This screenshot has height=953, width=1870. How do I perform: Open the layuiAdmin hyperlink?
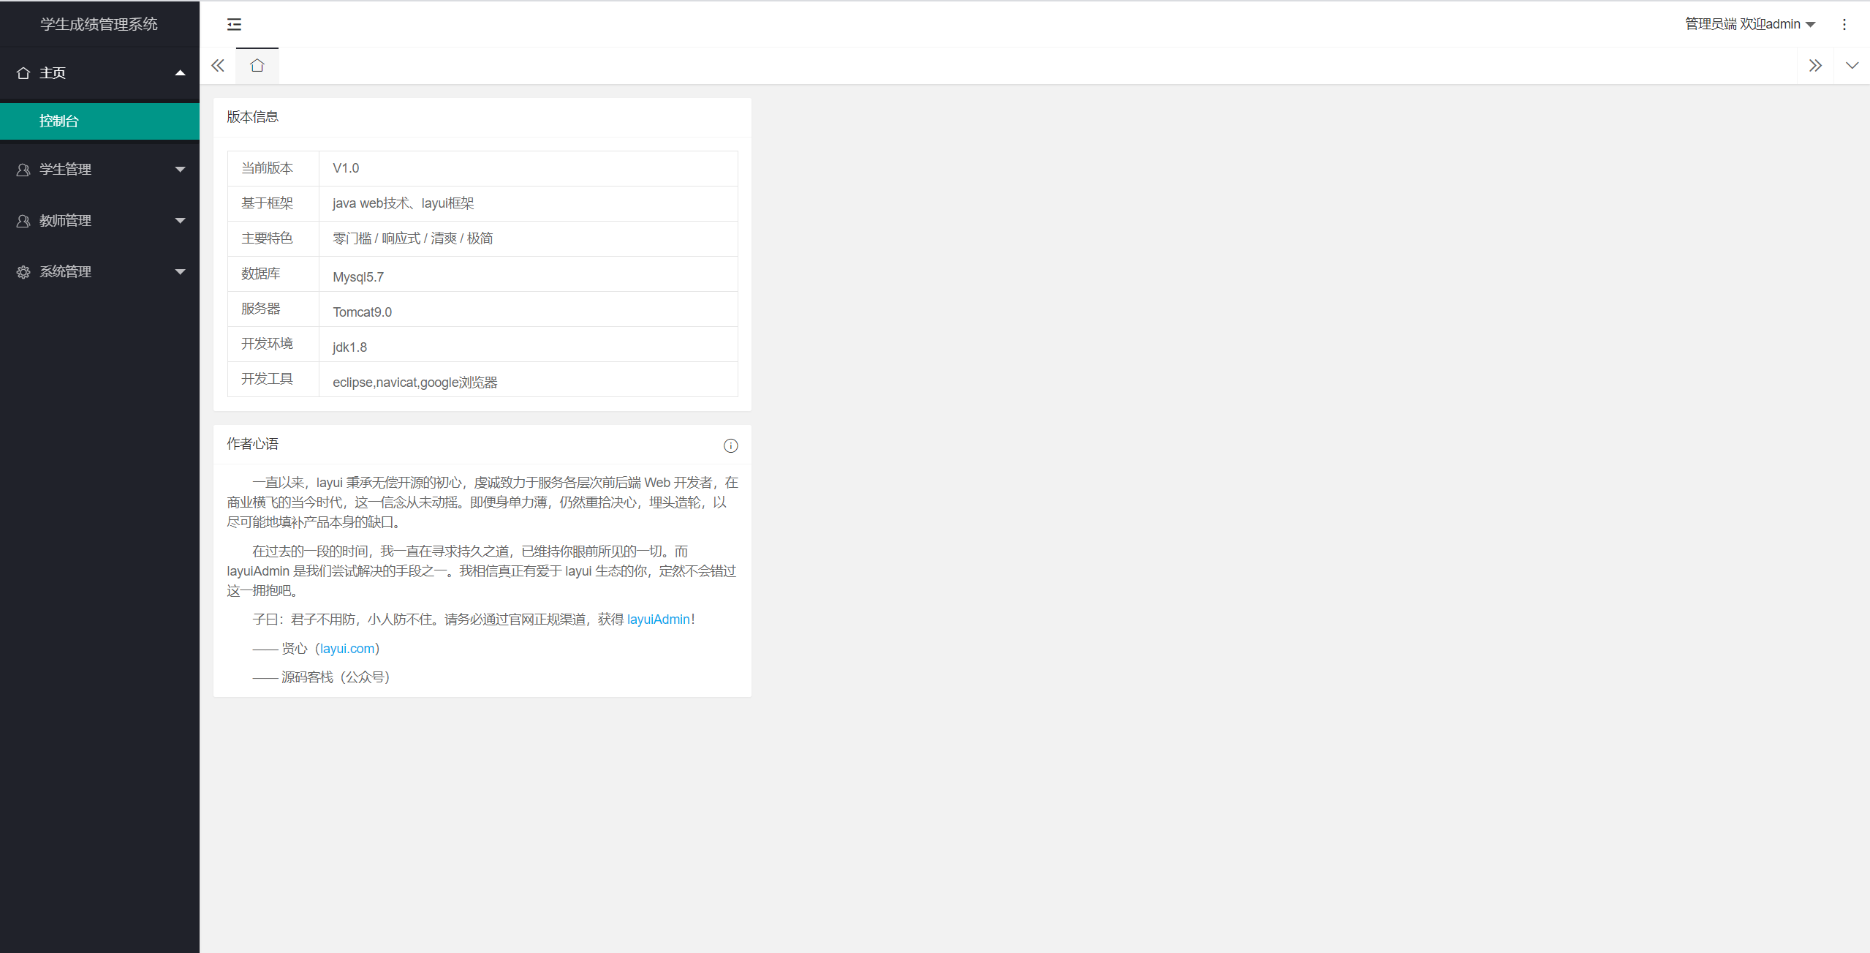(x=658, y=619)
